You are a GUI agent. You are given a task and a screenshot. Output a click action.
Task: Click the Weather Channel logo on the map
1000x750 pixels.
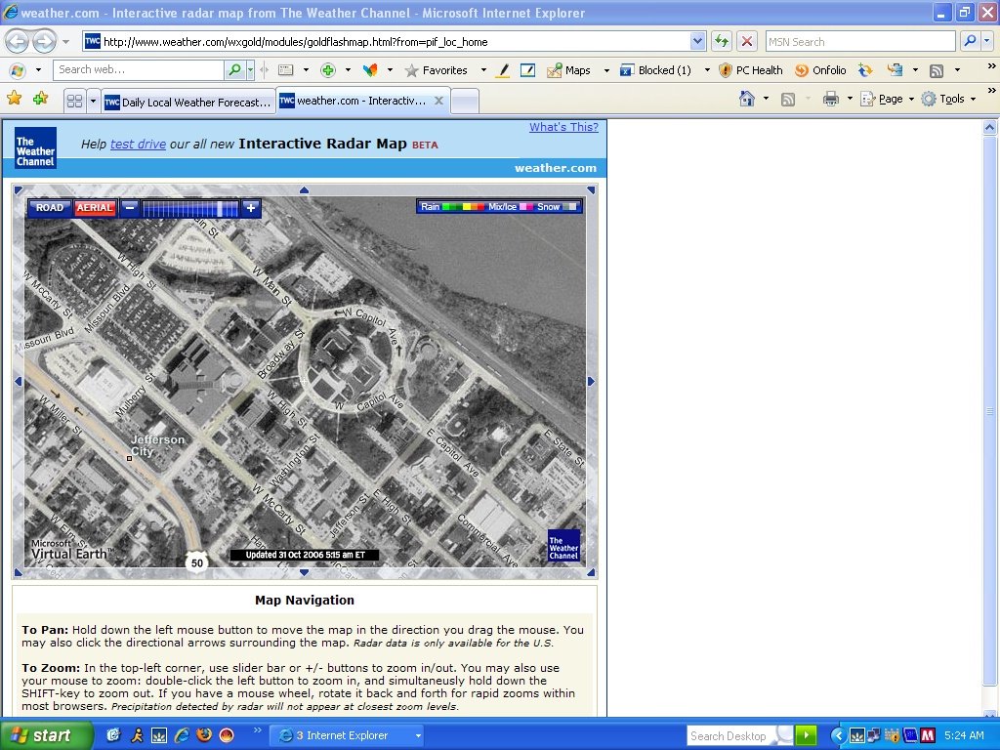563,546
